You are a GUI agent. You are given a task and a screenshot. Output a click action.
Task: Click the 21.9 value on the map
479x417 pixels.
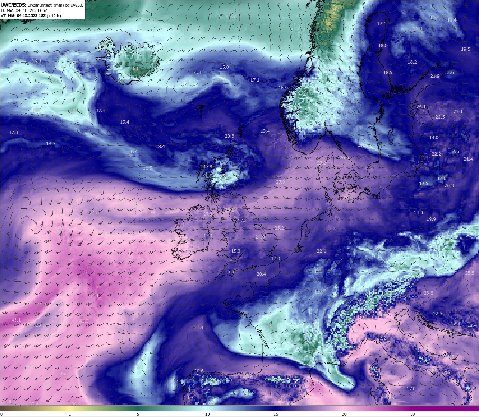(x=435, y=76)
